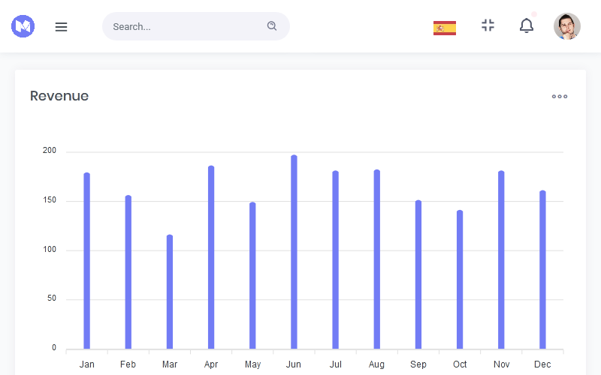
Task: Click the 50 y-axis label
Action: pyautogui.click(x=52, y=298)
